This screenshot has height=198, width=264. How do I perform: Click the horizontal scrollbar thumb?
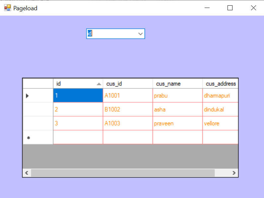(123, 173)
